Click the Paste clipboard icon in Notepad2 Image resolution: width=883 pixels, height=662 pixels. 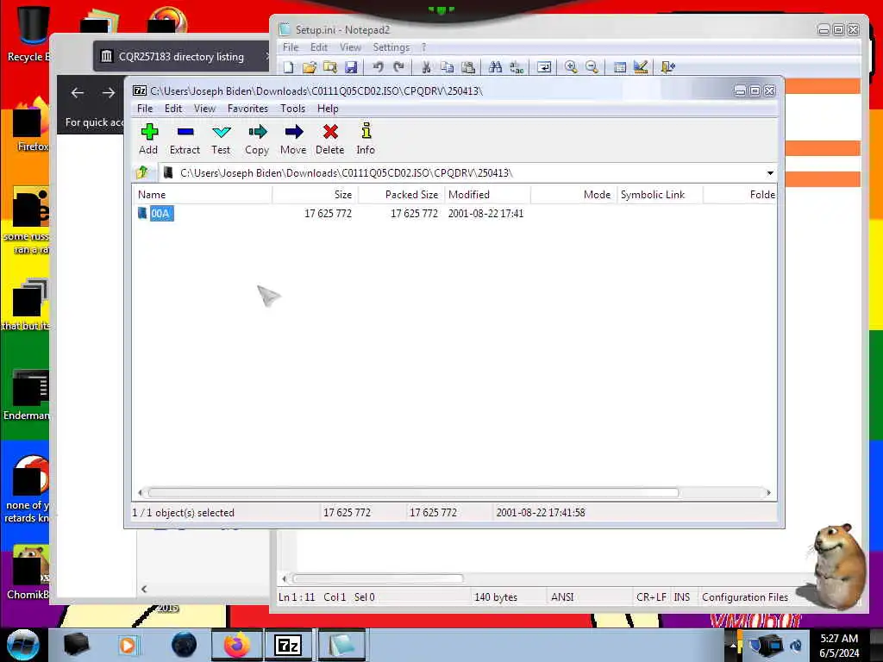[x=468, y=67]
